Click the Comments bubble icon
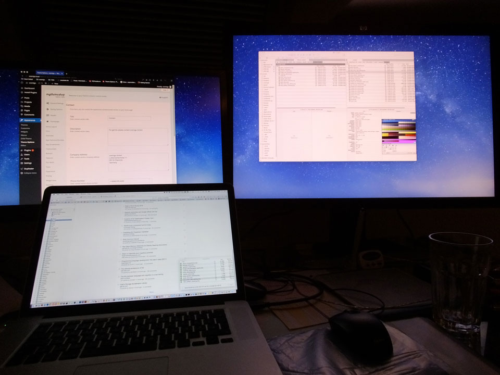This screenshot has height=375, width=500. pyautogui.click(x=21, y=115)
